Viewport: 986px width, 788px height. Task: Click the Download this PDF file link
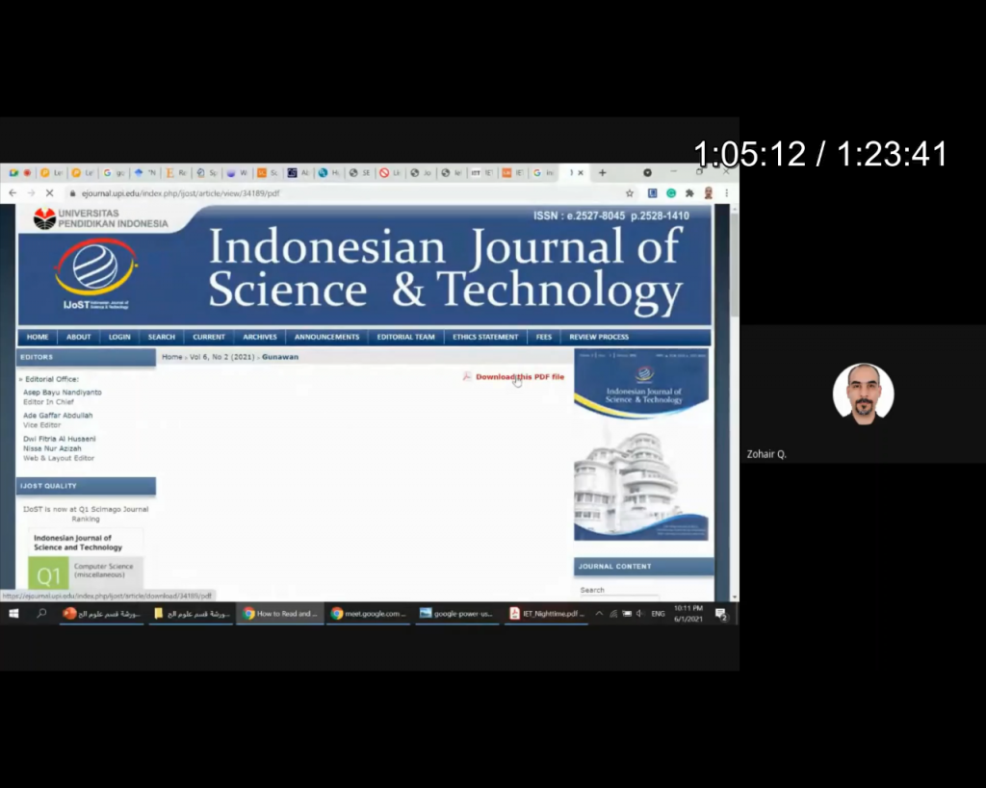[x=519, y=377]
